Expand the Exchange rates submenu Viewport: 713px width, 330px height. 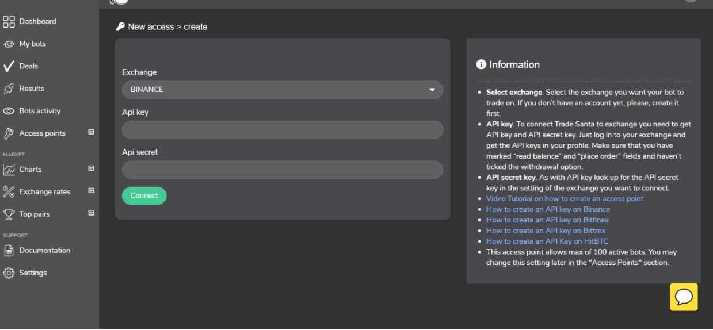(91, 191)
